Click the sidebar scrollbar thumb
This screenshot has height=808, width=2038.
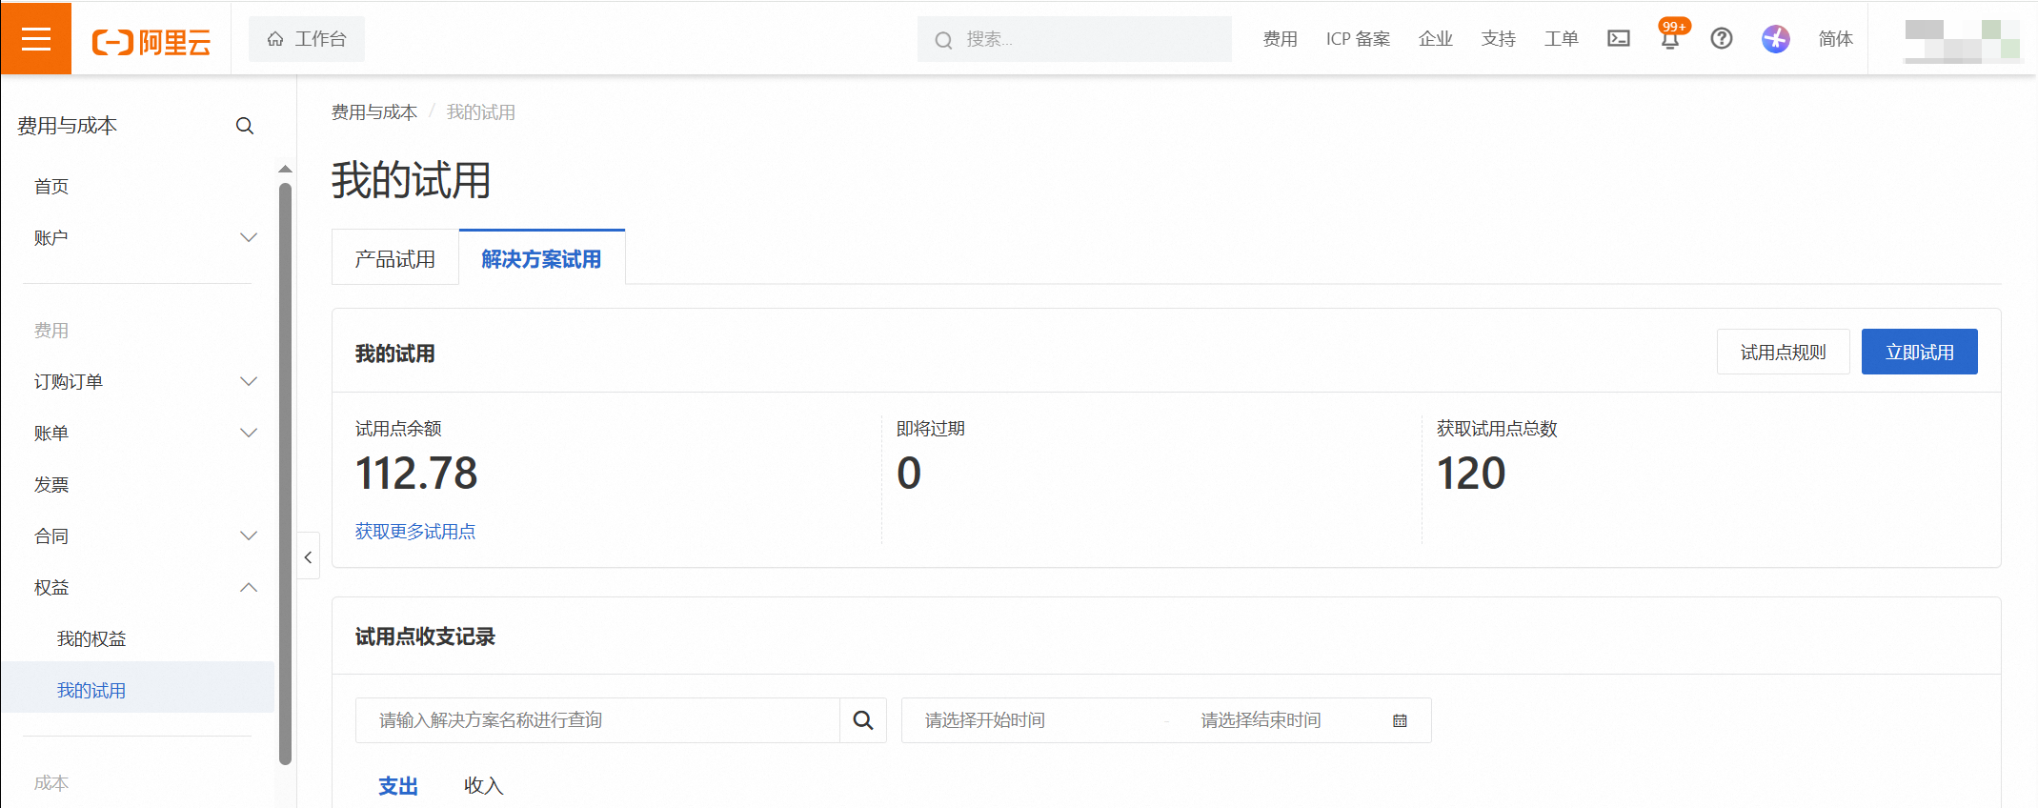tap(285, 474)
